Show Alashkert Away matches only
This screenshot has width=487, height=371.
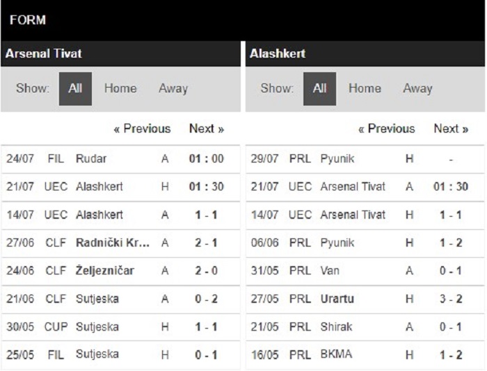[x=417, y=88]
